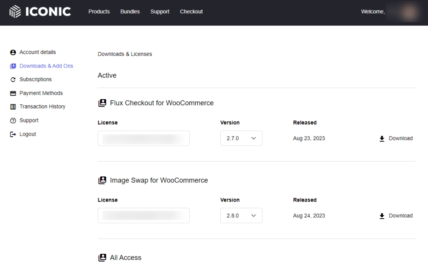Viewport: 428px width, 268px height.
Task: Select the Payment Methods card icon
Action: [13, 93]
